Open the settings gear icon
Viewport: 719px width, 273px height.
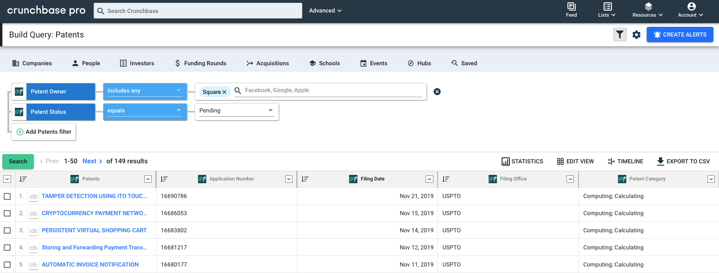636,35
